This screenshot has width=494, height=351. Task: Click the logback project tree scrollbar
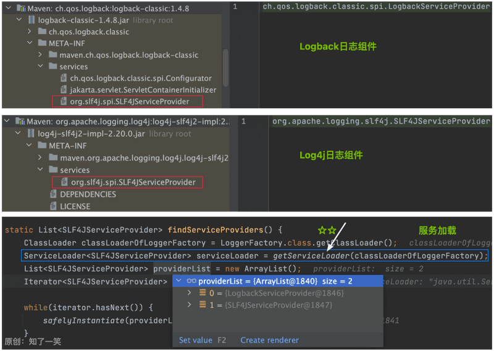225,68
